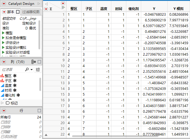The height and width of the screenshot is (139, 190).
Task: Click the asterisk next to 催化剂
Action: point(18,95)
